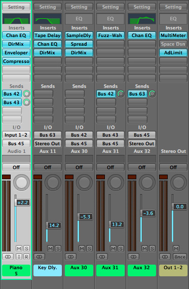Click Bus 42 send knob on Aux 31
This screenshot has height=289, width=189.
[x=121, y=94]
